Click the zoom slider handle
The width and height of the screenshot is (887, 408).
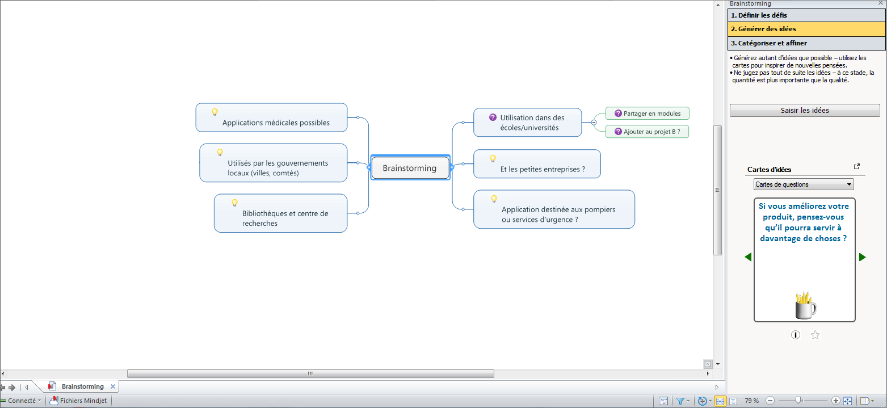tap(798, 401)
